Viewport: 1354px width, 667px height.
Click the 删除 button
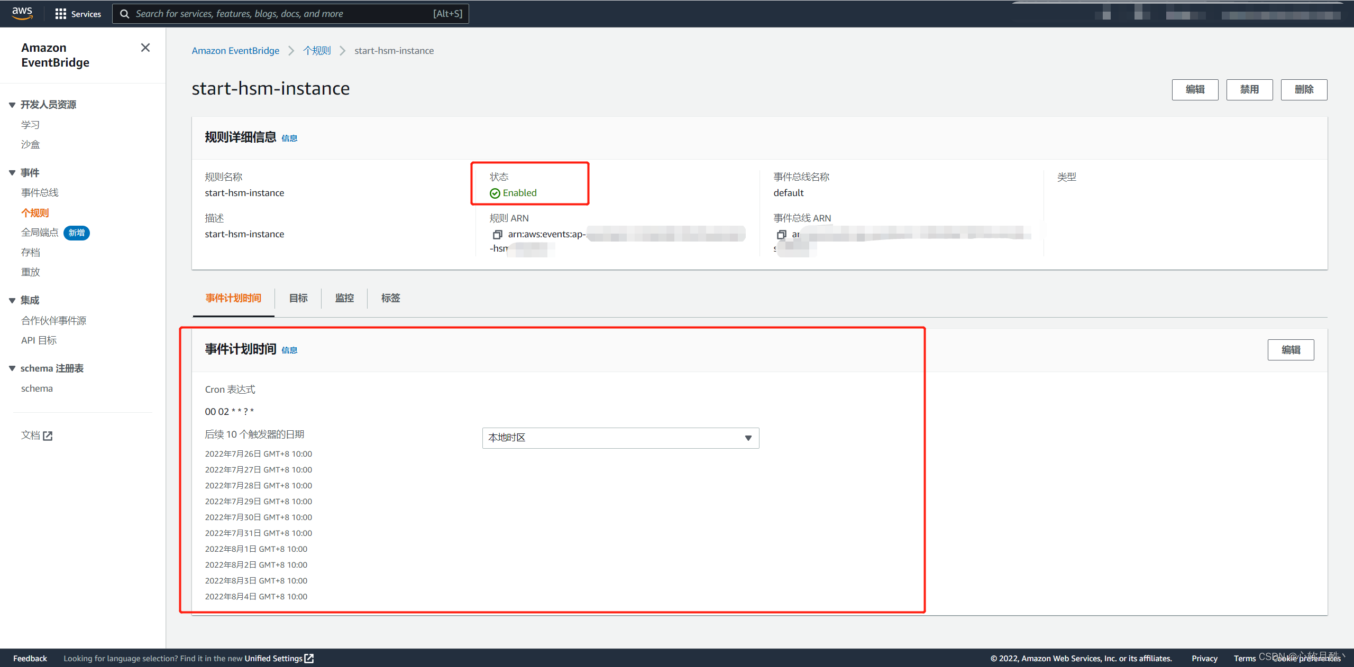click(1304, 89)
